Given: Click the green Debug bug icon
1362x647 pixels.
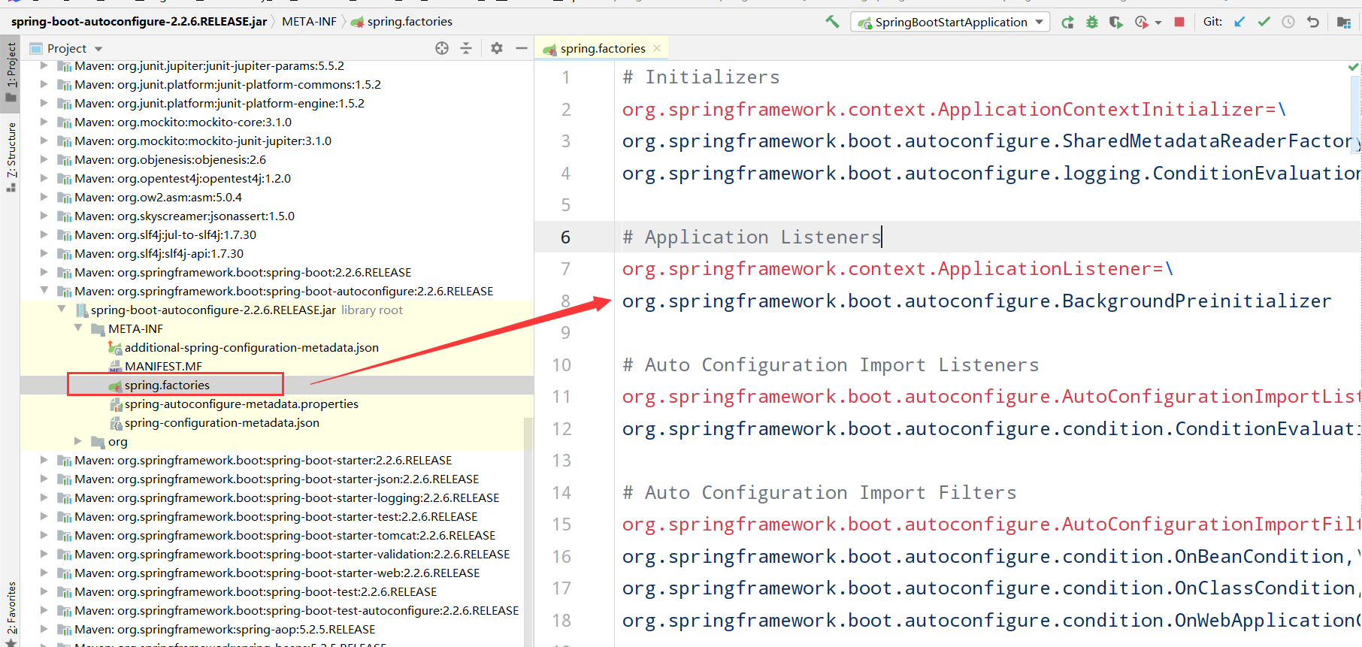Looking at the screenshot, I should pyautogui.click(x=1092, y=22).
